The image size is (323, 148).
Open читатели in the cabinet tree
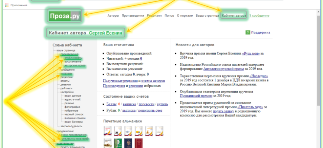(66, 73)
